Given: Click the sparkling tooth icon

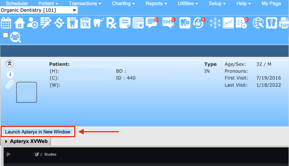Looking at the screenshot, I should [x=98, y=23].
